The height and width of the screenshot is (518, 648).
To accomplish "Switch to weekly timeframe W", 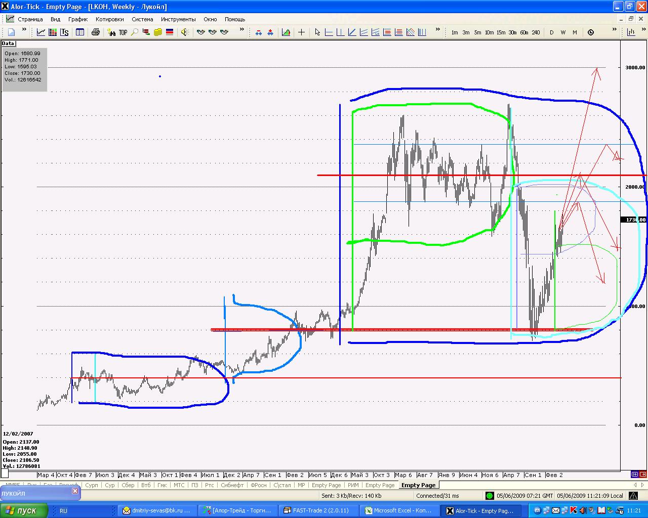I will (563, 32).
